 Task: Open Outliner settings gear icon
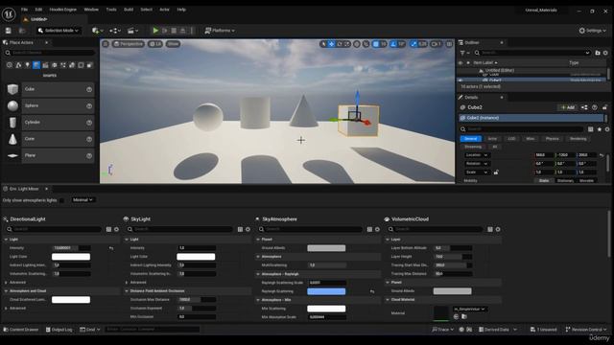point(605,53)
